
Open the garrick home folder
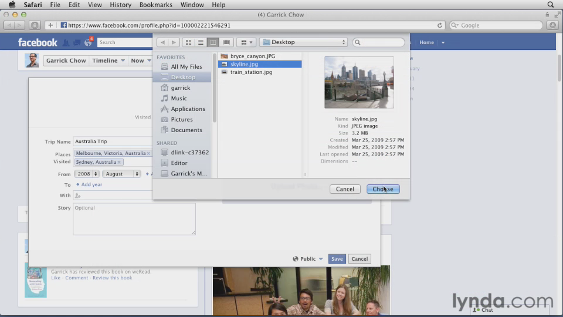[x=182, y=87]
